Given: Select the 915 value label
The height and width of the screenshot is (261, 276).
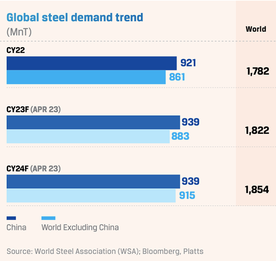Looking at the screenshot, I should (187, 196).
